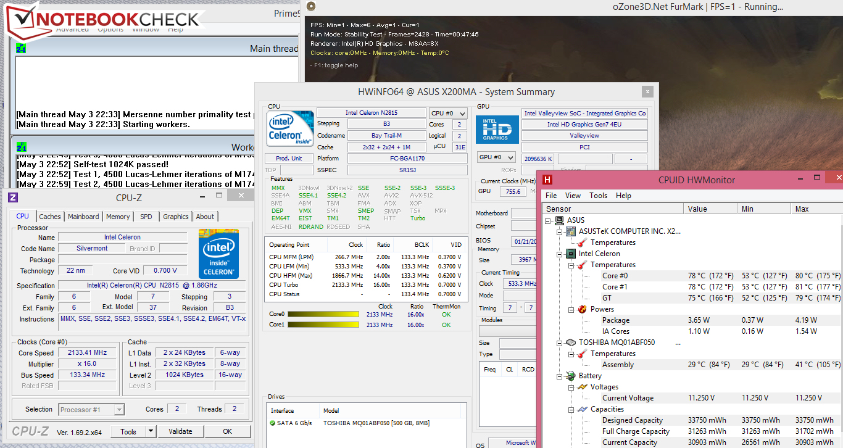This screenshot has width=843, height=448.
Task: Click the Intel Celeron N2815 name field in HWiNFO64
Action: 372,113
